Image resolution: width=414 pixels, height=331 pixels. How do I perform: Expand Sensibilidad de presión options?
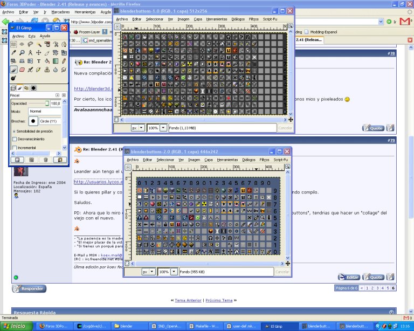click(14, 131)
